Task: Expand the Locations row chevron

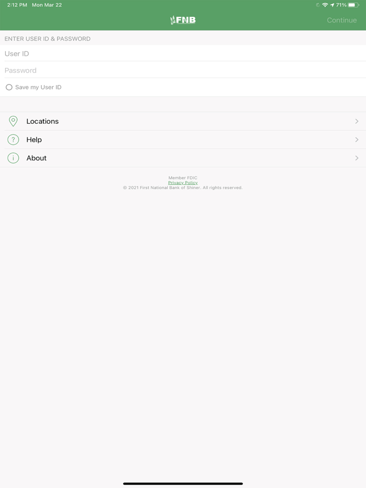Action: (357, 121)
